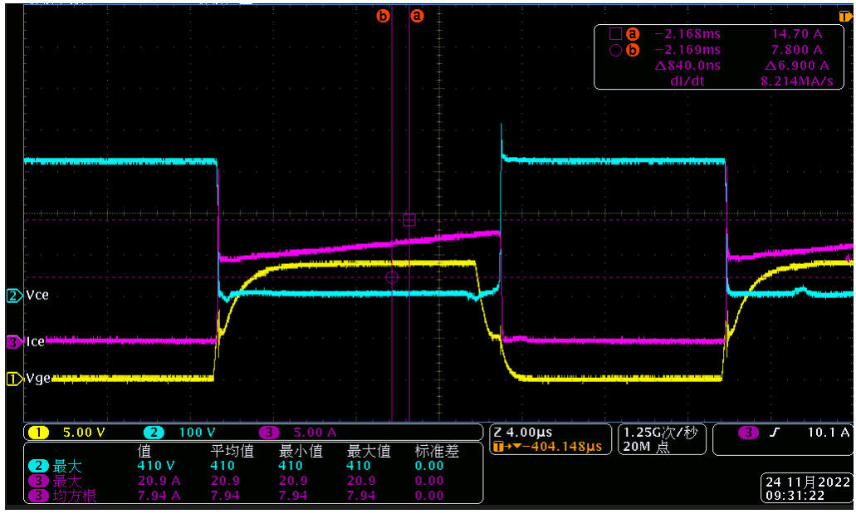Click cursor b time −2.169ms

click(687, 50)
